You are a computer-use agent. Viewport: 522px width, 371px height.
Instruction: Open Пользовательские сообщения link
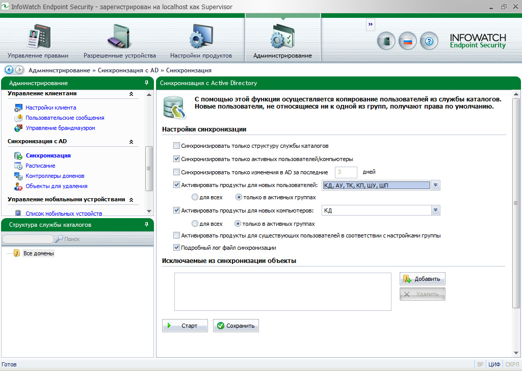[65, 118]
